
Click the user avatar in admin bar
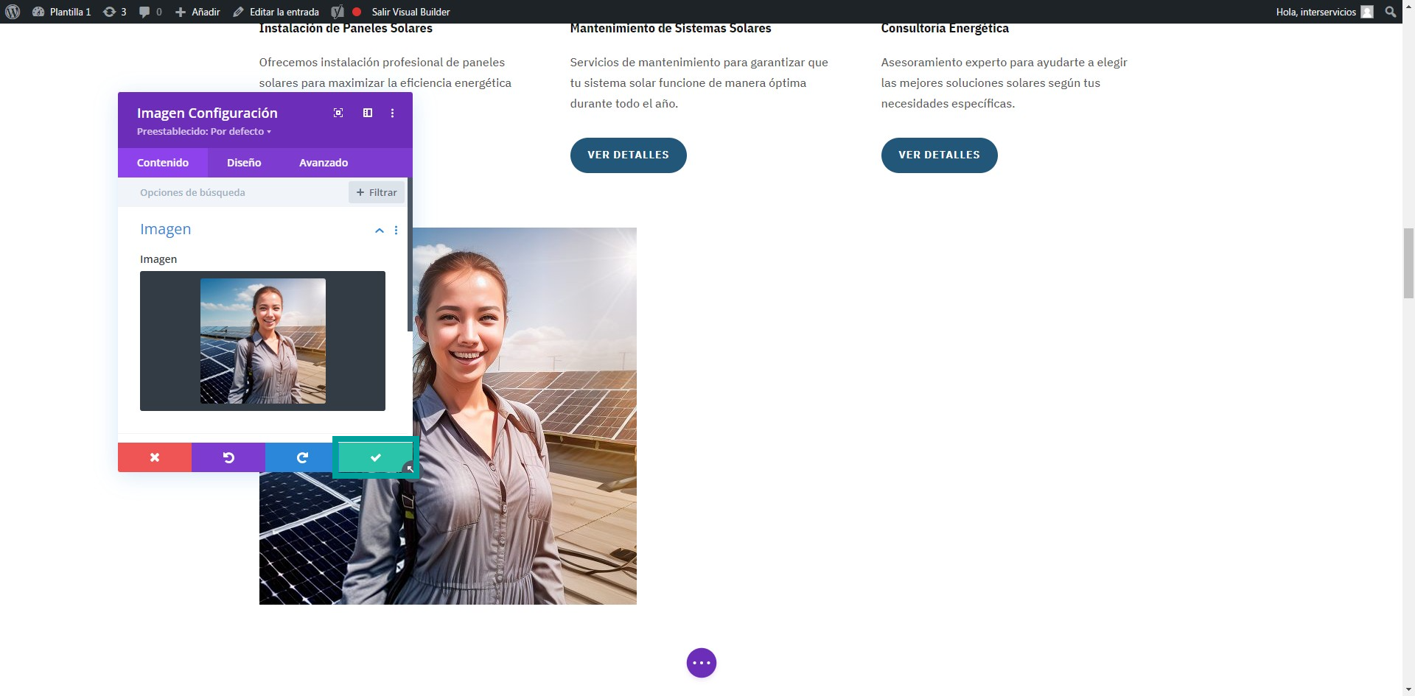pos(1367,12)
